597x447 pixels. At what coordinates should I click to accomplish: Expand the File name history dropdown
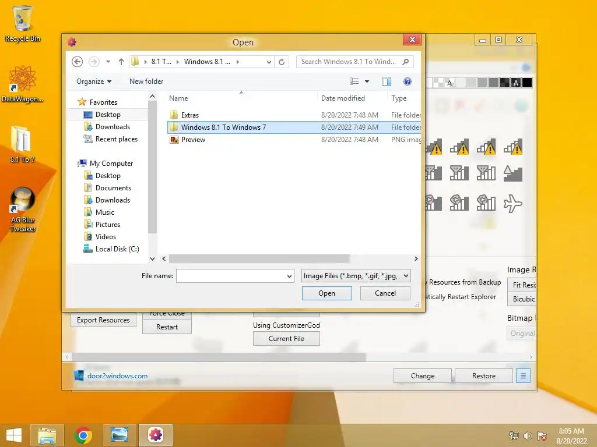point(289,276)
